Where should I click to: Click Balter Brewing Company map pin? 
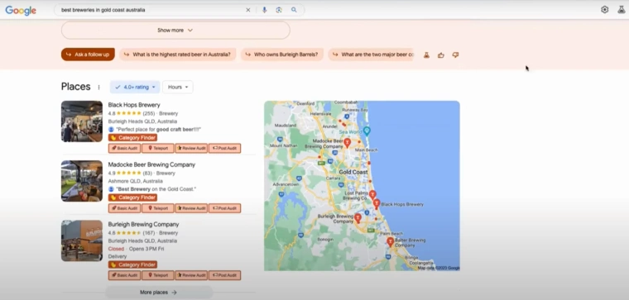(390, 241)
